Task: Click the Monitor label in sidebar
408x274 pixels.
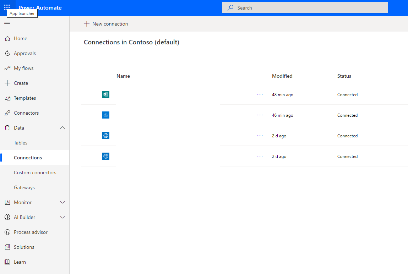Action: click(x=23, y=202)
